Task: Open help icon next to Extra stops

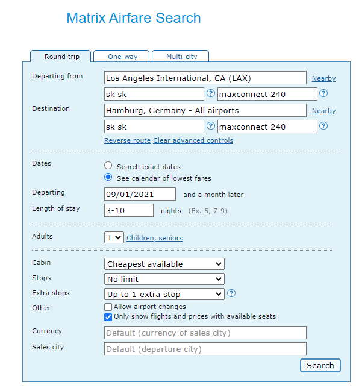Action: [x=231, y=293]
